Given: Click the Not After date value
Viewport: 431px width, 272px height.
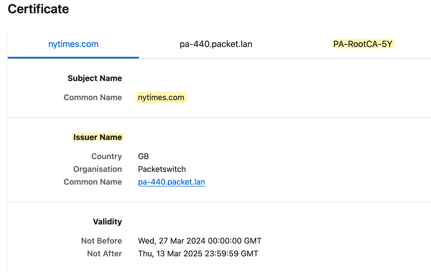Looking at the screenshot, I should tap(198, 253).
